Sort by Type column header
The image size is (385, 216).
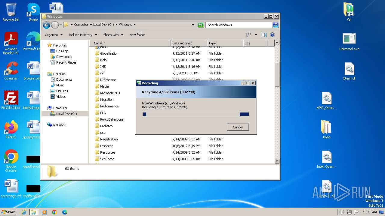225,43
